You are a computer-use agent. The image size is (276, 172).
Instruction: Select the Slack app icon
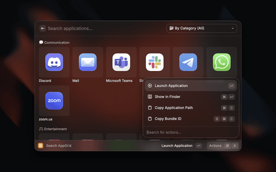point(154,62)
